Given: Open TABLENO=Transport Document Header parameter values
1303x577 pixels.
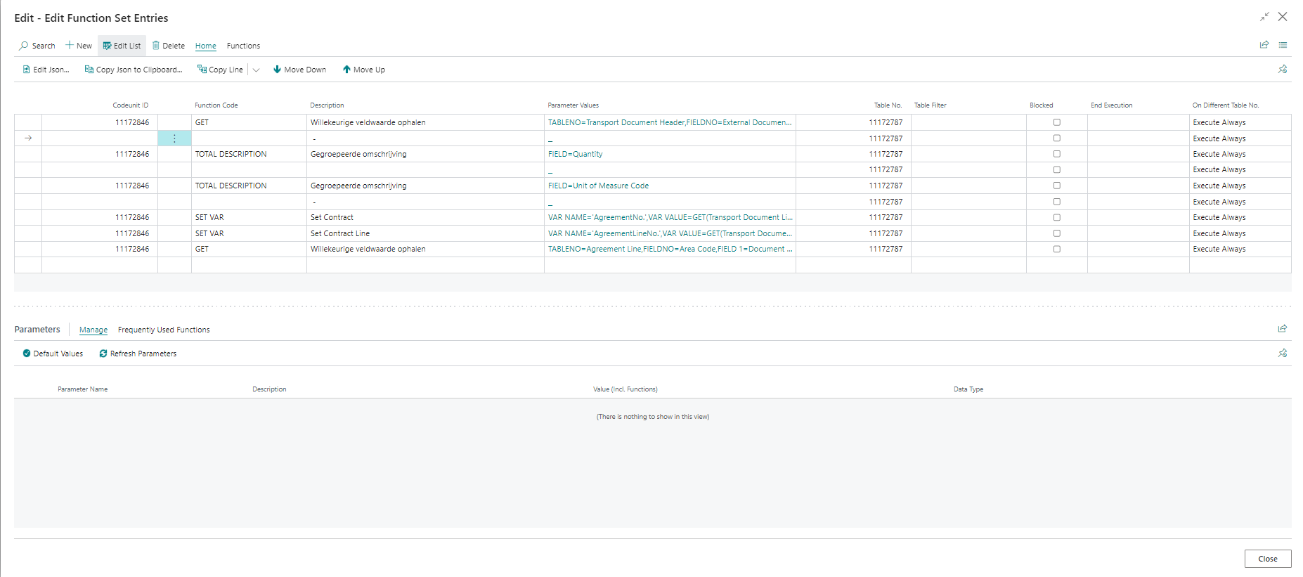Looking at the screenshot, I should (x=670, y=122).
